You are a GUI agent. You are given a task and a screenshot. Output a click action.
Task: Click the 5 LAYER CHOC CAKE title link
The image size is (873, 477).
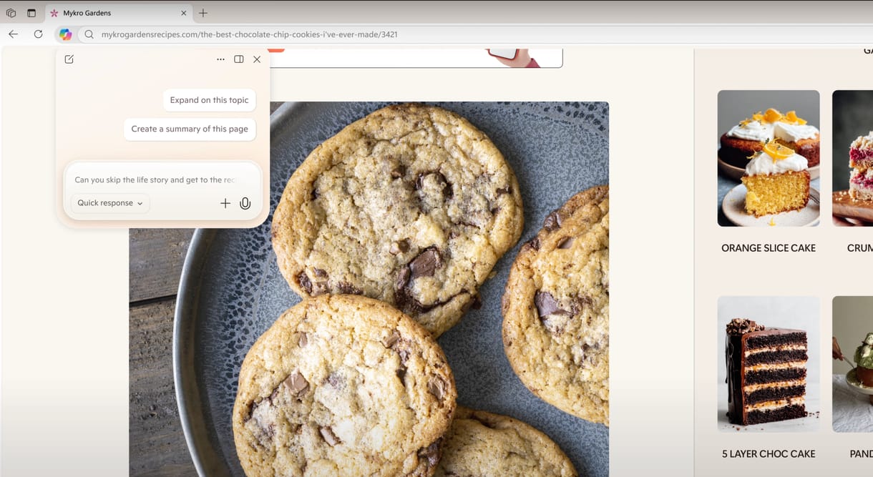pyautogui.click(x=769, y=453)
